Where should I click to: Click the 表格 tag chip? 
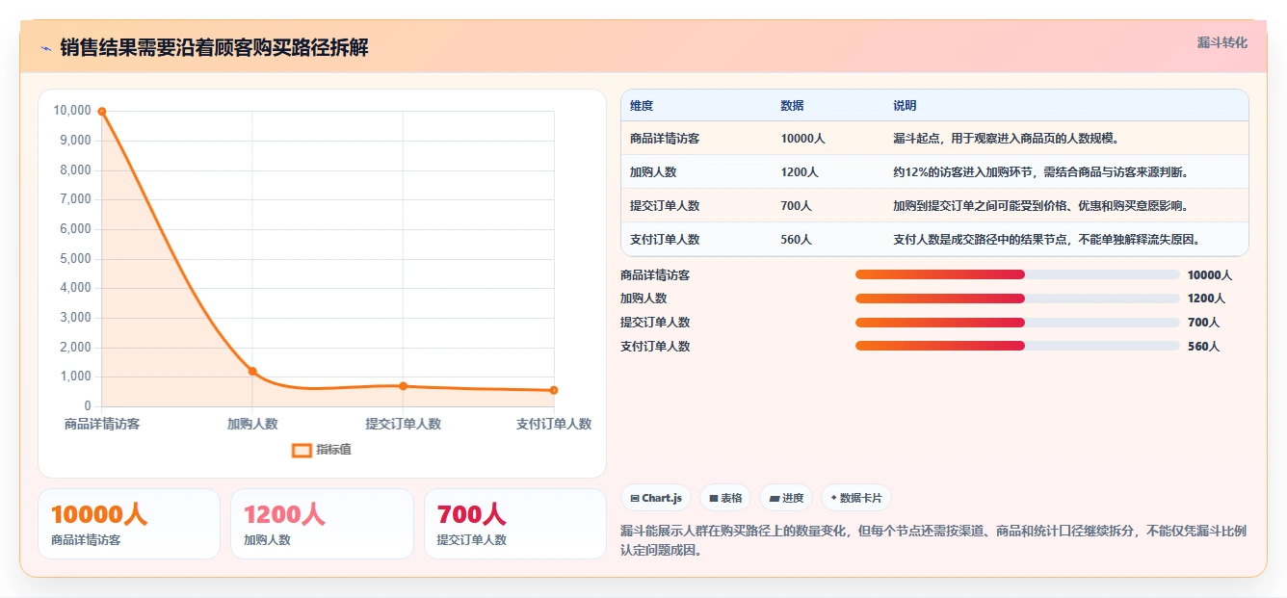pos(725,498)
